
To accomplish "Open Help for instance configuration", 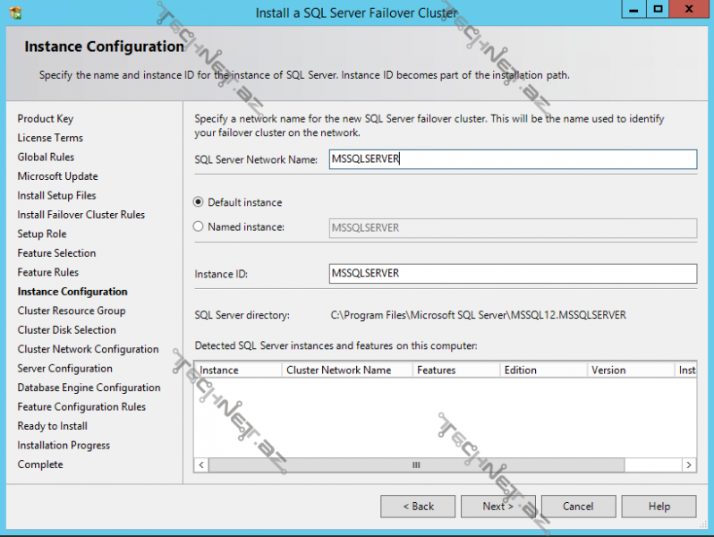I will [x=659, y=507].
